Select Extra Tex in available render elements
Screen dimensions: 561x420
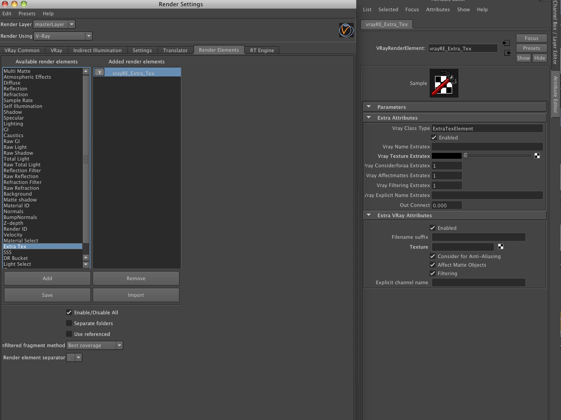click(x=42, y=246)
